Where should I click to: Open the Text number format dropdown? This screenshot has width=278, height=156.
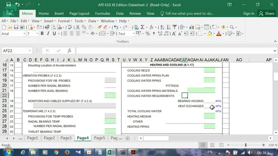tap(134, 34)
